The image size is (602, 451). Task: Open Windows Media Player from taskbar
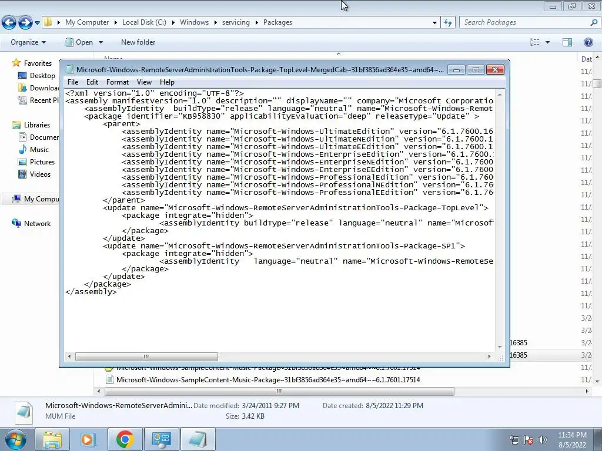[x=88, y=439]
